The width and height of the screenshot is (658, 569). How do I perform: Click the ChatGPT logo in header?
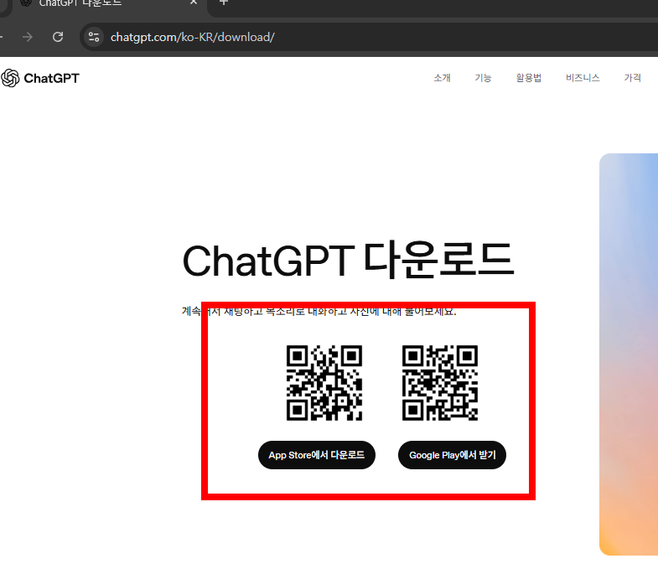[40, 78]
